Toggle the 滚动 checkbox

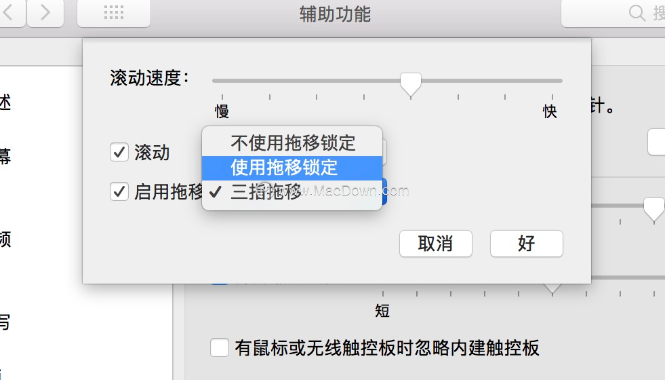[119, 152]
